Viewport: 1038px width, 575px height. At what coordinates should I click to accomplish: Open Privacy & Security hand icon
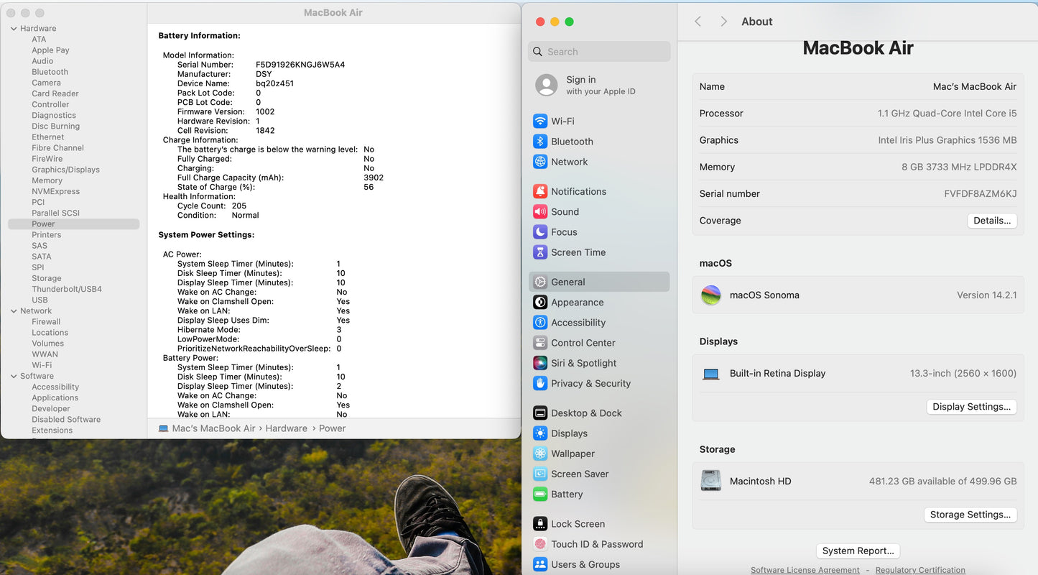pos(540,383)
